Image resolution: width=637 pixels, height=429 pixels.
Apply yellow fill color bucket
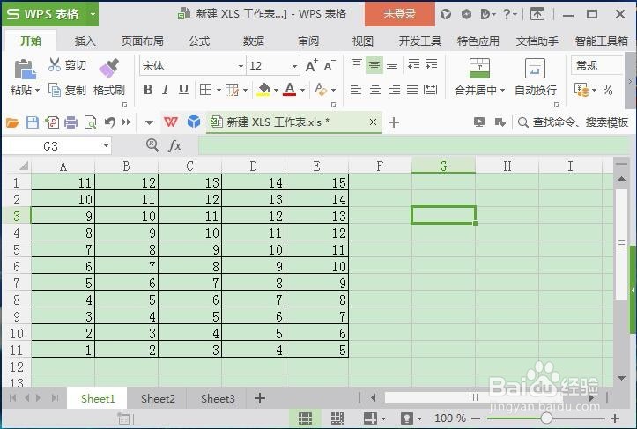point(263,89)
